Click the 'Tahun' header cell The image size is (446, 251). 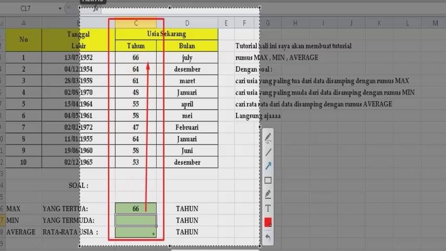pos(136,46)
